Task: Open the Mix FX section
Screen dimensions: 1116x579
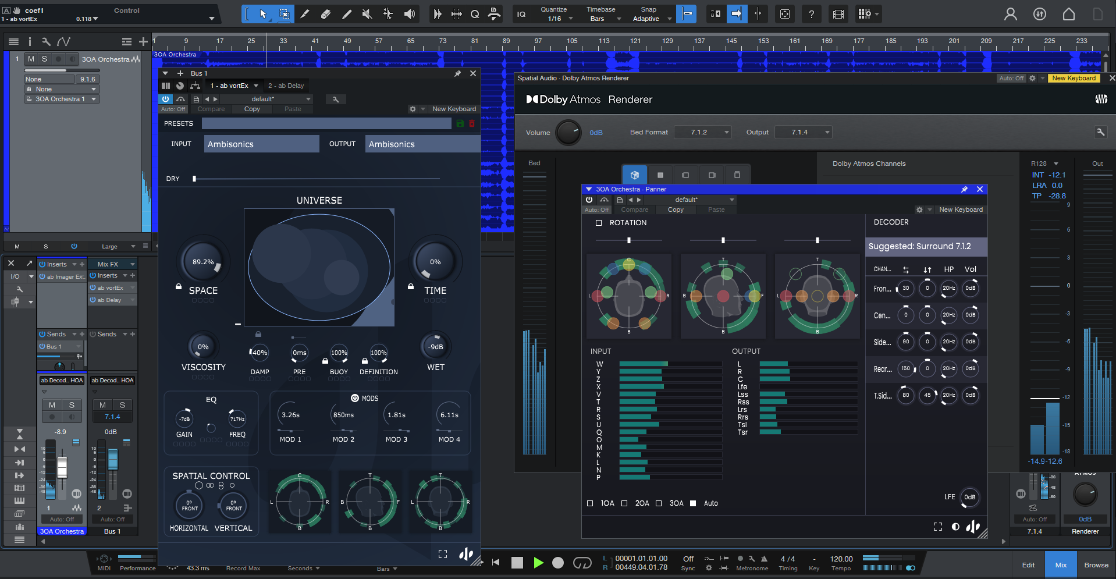Action: tap(112, 264)
